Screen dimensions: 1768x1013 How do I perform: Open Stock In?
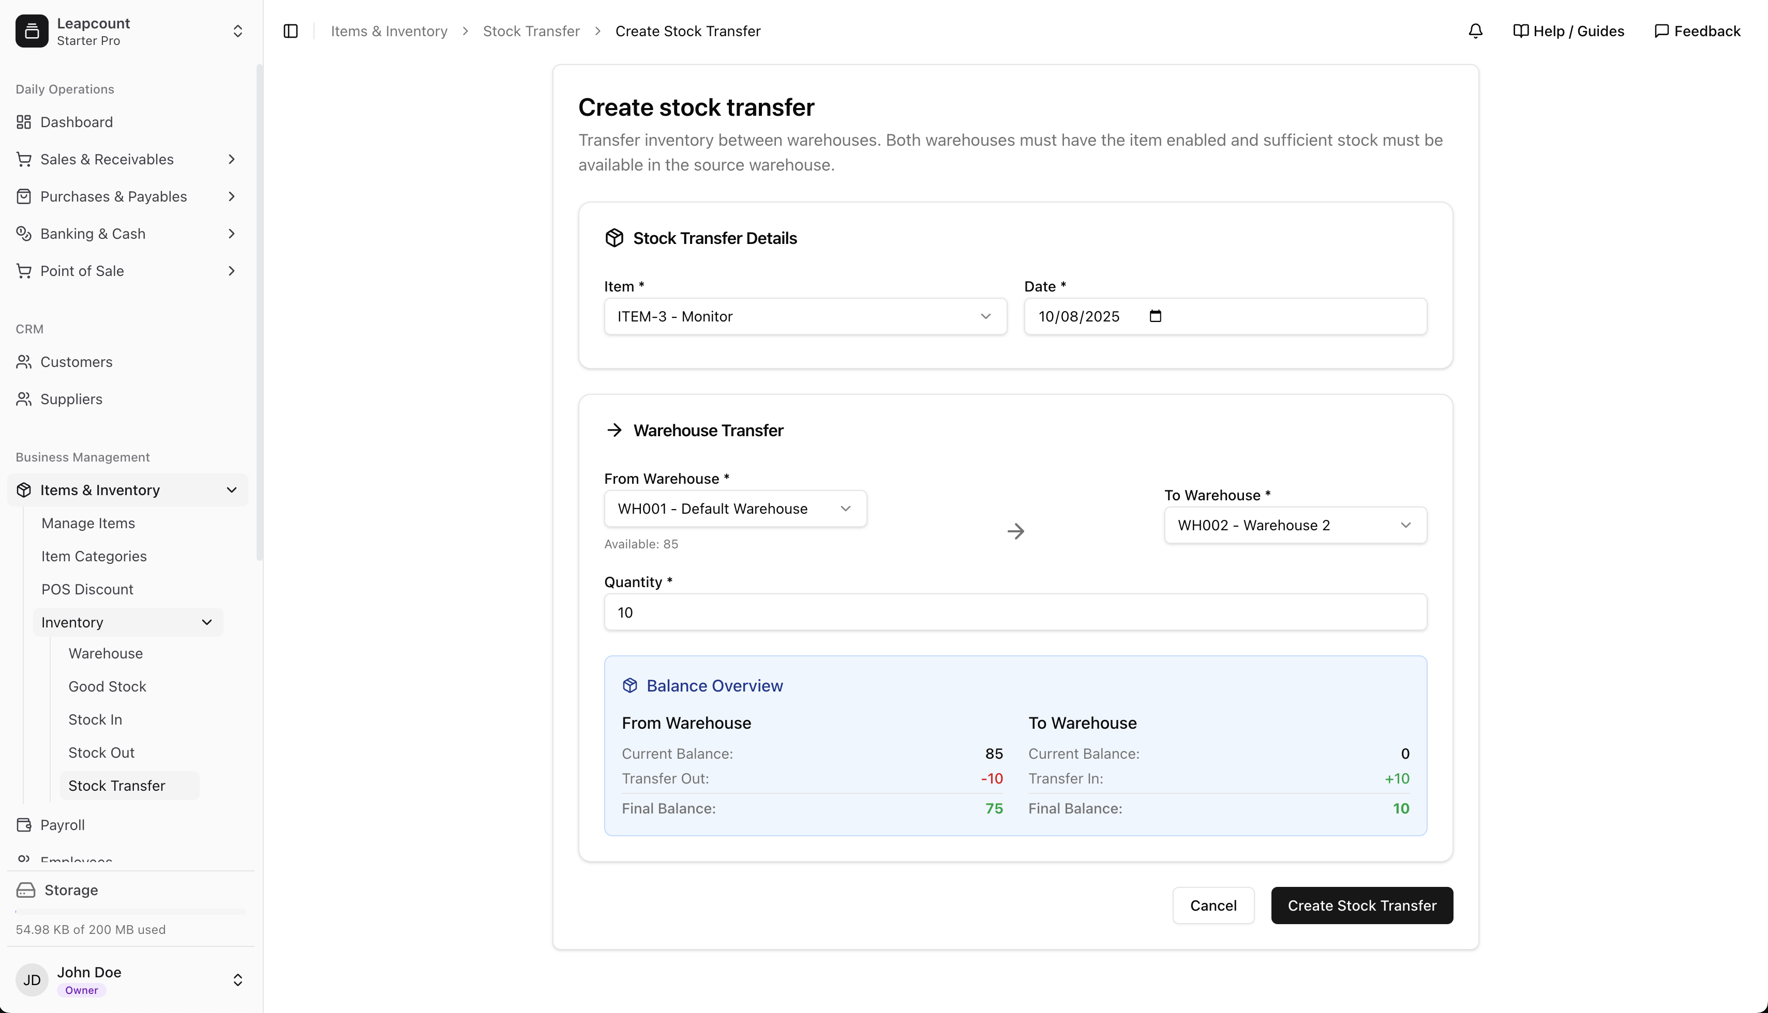95,719
